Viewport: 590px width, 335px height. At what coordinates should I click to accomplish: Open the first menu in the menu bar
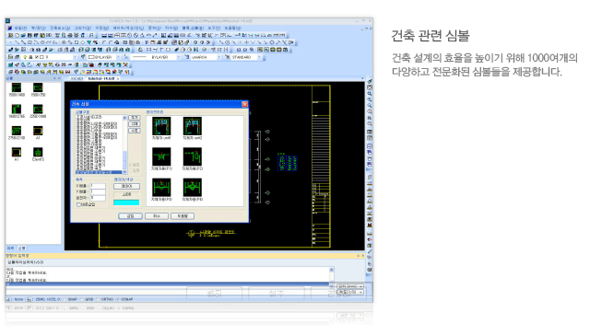[x=20, y=29]
